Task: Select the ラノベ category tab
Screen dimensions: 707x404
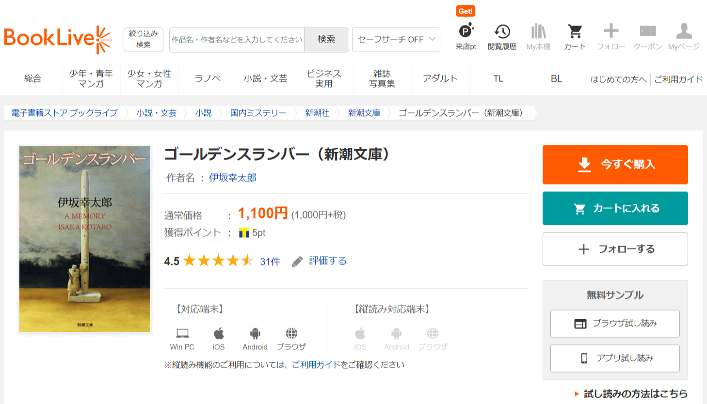Action: tap(208, 78)
